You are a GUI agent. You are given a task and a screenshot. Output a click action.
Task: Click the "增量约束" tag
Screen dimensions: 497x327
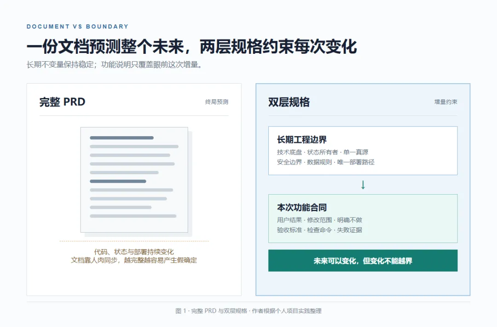coord(445,102)
